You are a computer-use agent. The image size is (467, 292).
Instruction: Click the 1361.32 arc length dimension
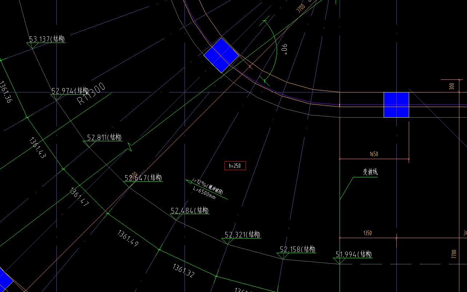(183, 271)
